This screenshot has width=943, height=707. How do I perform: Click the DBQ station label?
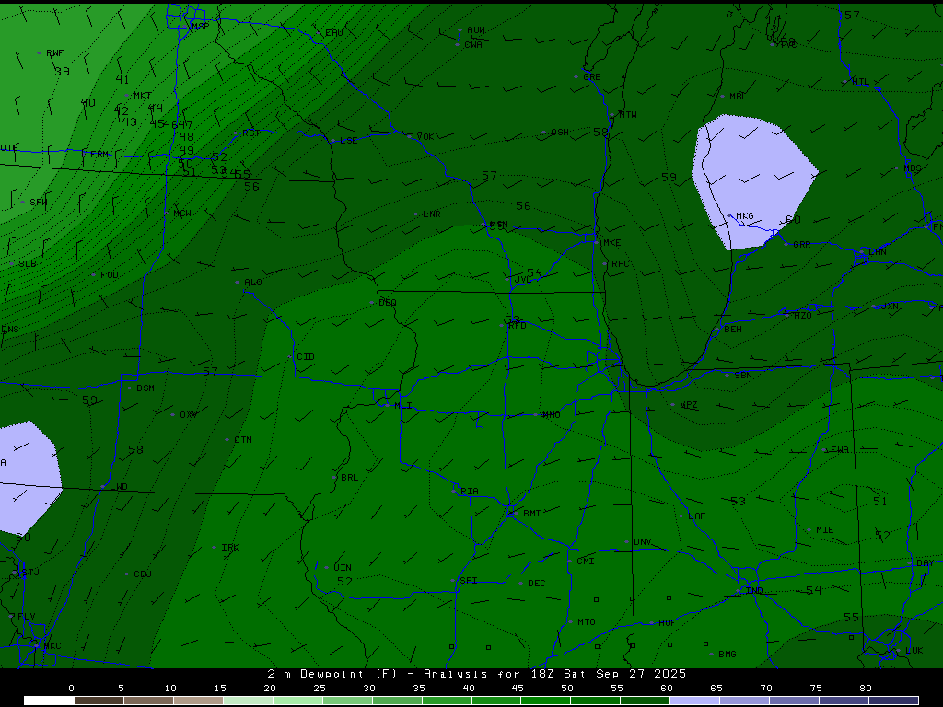388,302
